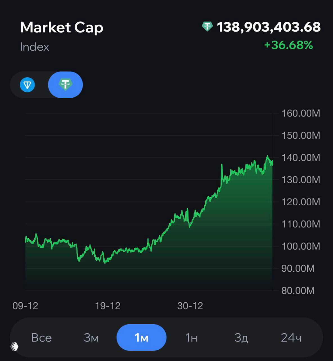Screen dimensions: 333x361
Task: Click the Tether icon beside market cap value
Action: click(207, 27)
